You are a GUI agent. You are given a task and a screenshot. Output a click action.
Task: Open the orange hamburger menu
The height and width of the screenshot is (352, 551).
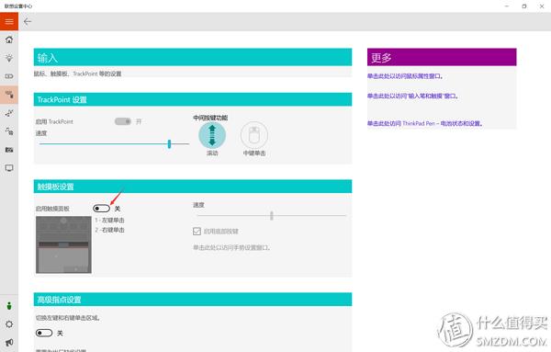(x=9, y=21)
